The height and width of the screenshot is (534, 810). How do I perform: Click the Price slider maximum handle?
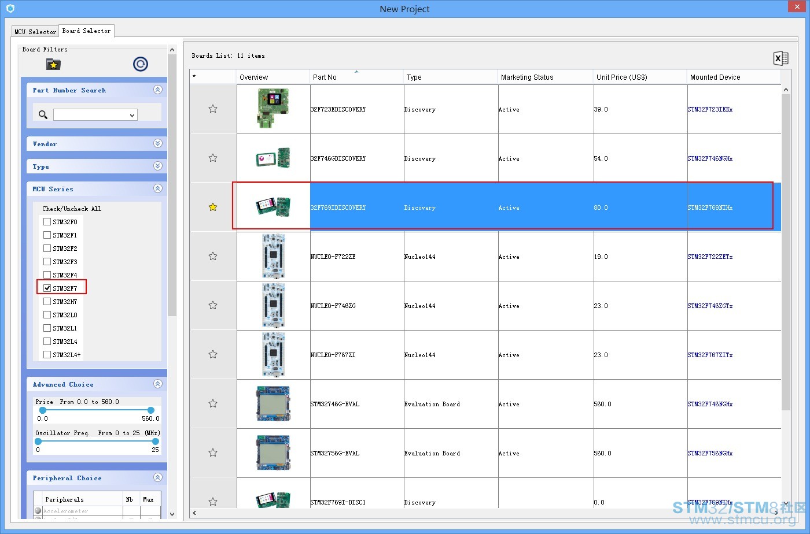pyautogui.click(x=151, y=410)
